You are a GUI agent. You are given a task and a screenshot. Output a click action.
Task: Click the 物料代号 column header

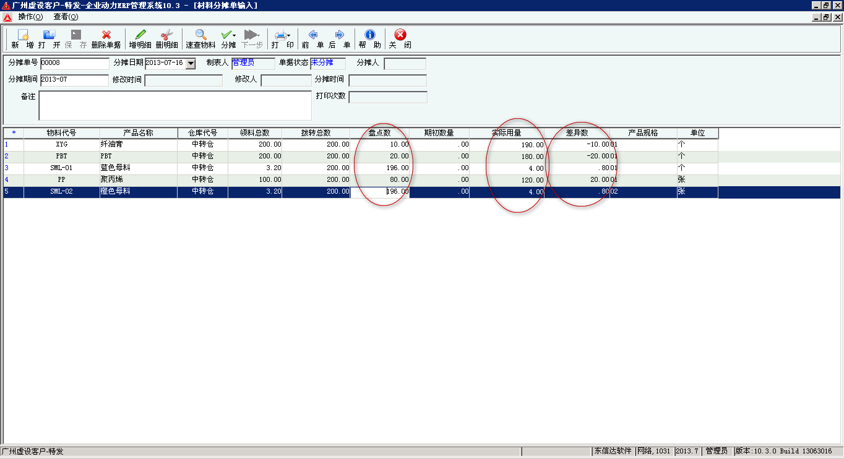(61, 133)
